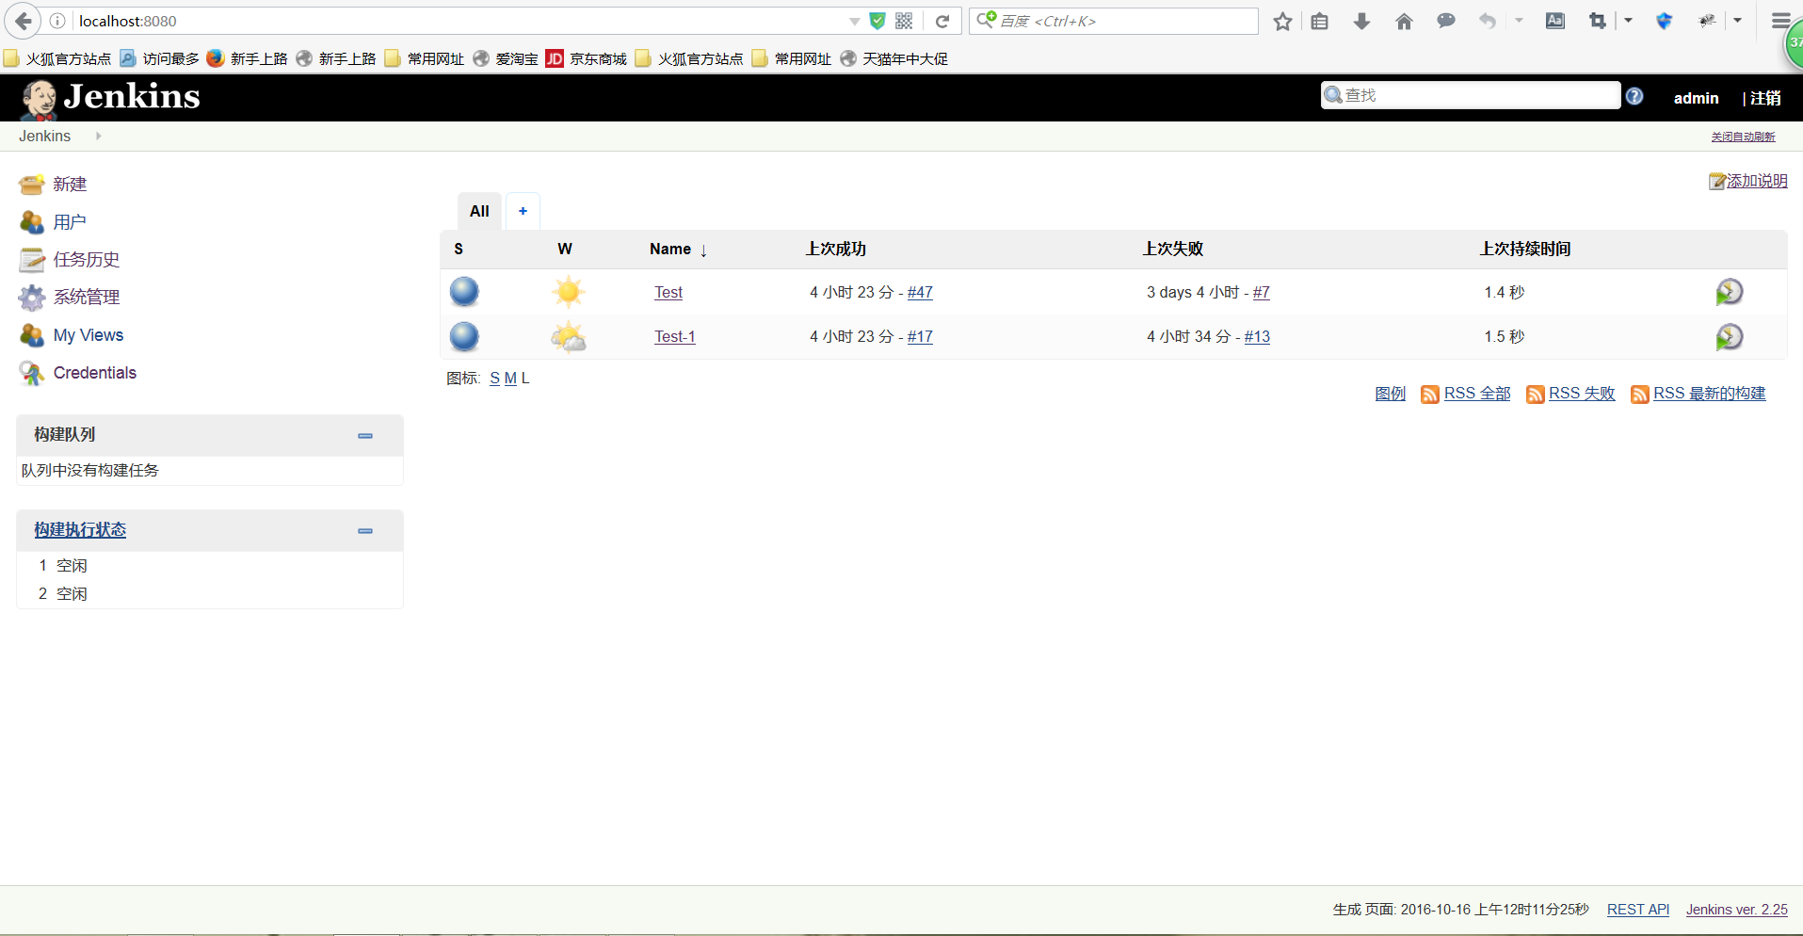
Task: Expand the Jenkins breadcrumb arrow
Action: tap(98, 136)
